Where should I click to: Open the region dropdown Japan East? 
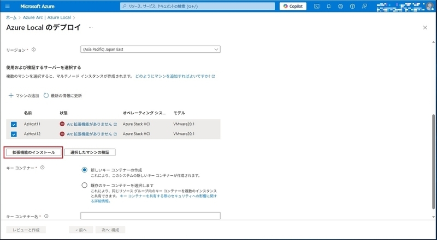(150, 49)
